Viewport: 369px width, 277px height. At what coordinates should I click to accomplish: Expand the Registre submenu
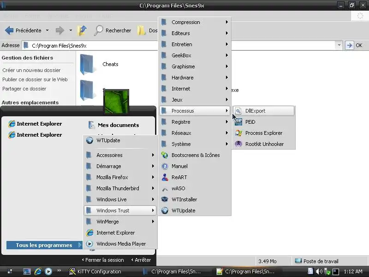pyautogui.click(x=195, y=122)
